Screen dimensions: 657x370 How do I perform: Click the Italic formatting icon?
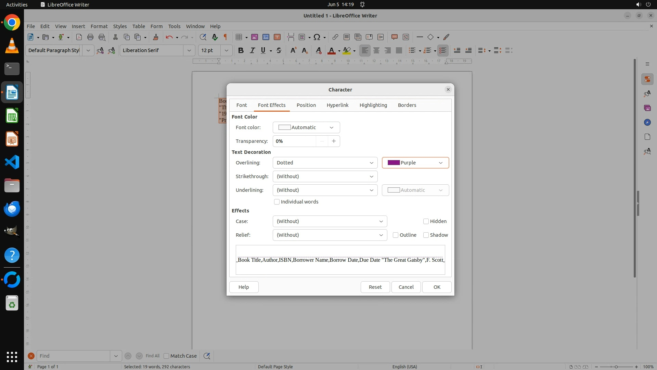point(252,50)
